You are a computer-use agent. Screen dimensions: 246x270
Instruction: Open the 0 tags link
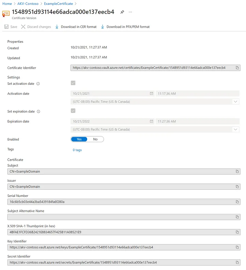pos(77,150)
